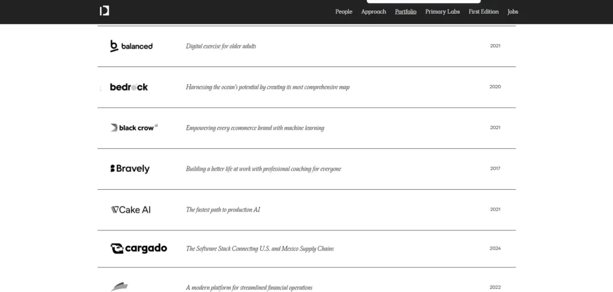The height and width of the screenshot is (292, 613).
Task: Click the 2020 year in bedrock row
Action: (495, 87)
